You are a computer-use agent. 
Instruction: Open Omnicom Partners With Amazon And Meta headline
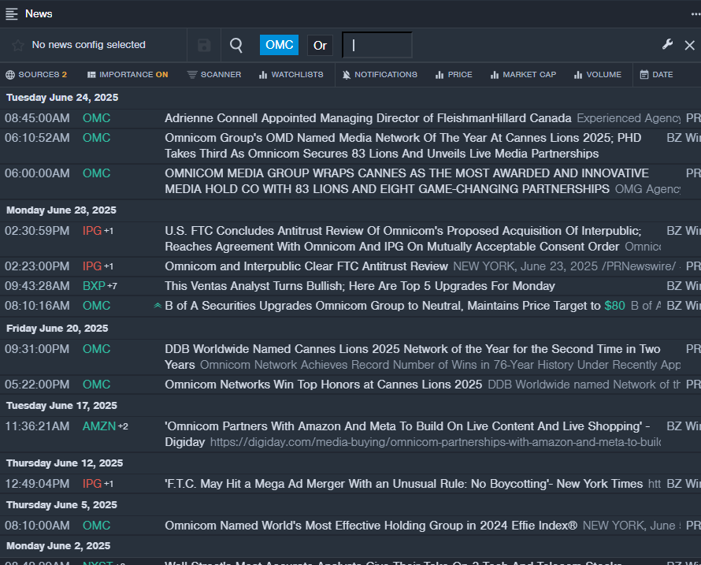pos(407,434)
